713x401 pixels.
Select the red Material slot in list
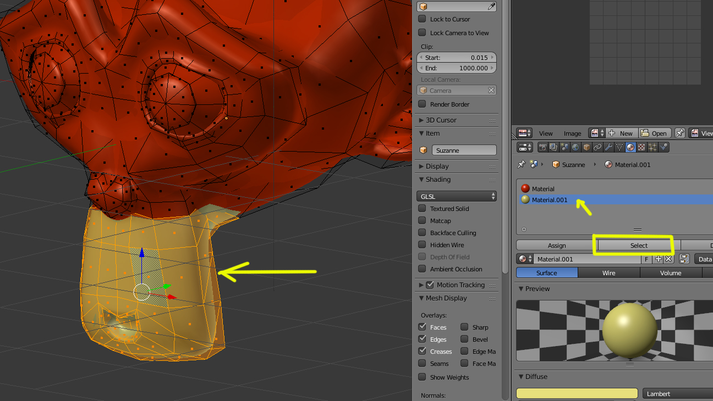click(543, 188)
